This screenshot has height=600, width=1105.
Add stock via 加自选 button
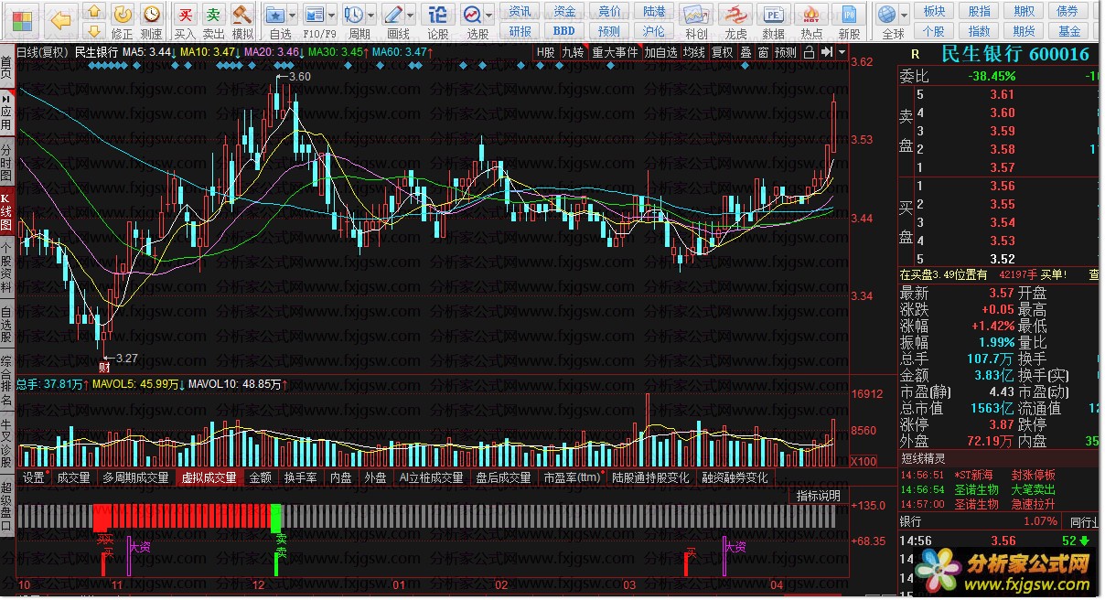point(661,52)
